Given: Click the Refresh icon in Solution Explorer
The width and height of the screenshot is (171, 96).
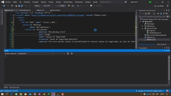Looking at the screenshot, I should click(x=161, y=14).
